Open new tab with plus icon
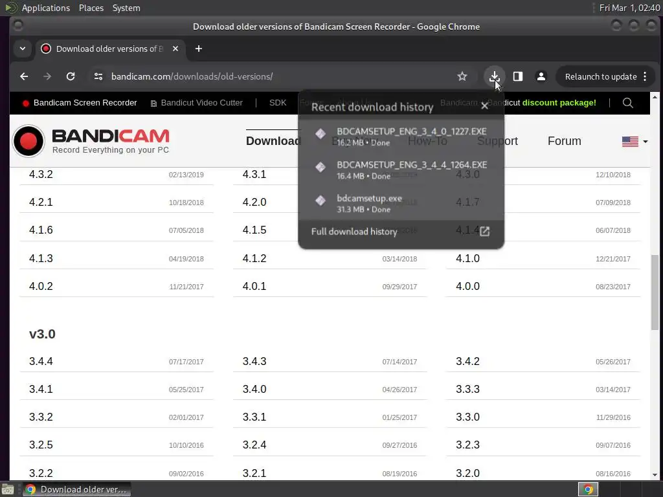The width and height of the screenshot is (663, 497). [x=198, y=49]
